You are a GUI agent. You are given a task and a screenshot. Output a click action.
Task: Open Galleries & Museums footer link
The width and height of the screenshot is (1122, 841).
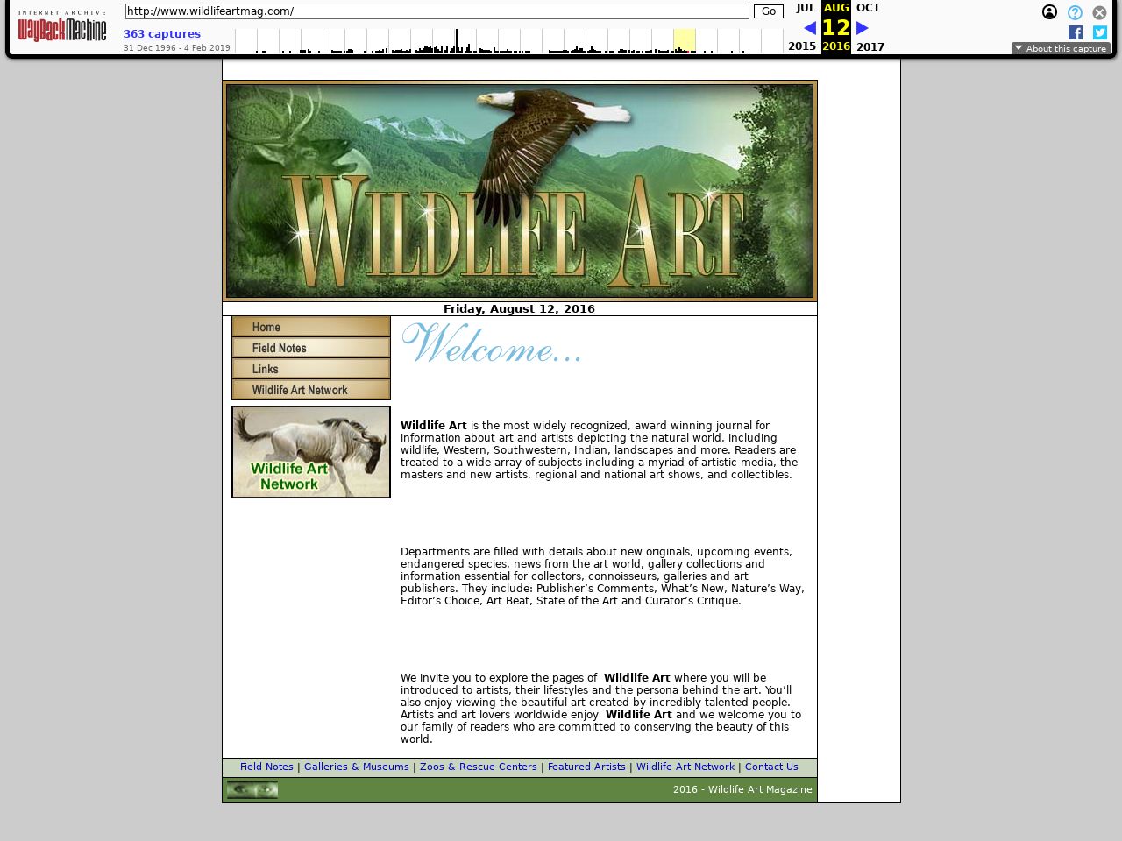[x=356, y=767]
